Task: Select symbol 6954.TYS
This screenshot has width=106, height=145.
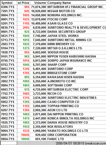Action: tap(8, 139)
